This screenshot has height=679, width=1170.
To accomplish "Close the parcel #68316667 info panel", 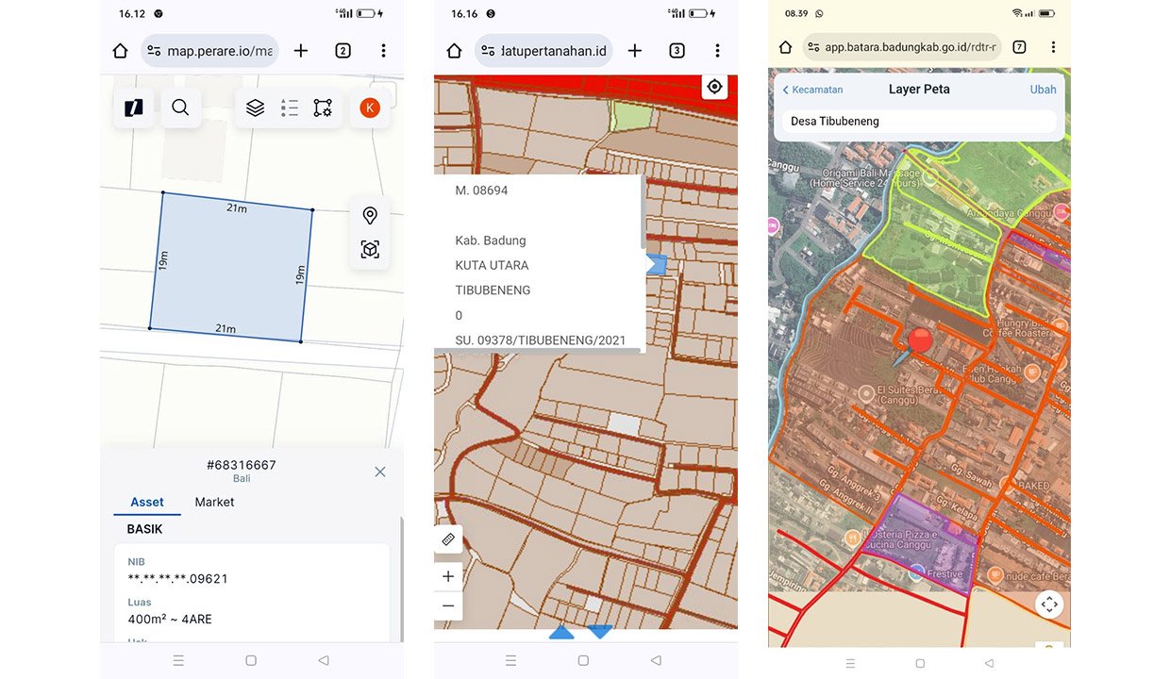I will tap(380, 472).
